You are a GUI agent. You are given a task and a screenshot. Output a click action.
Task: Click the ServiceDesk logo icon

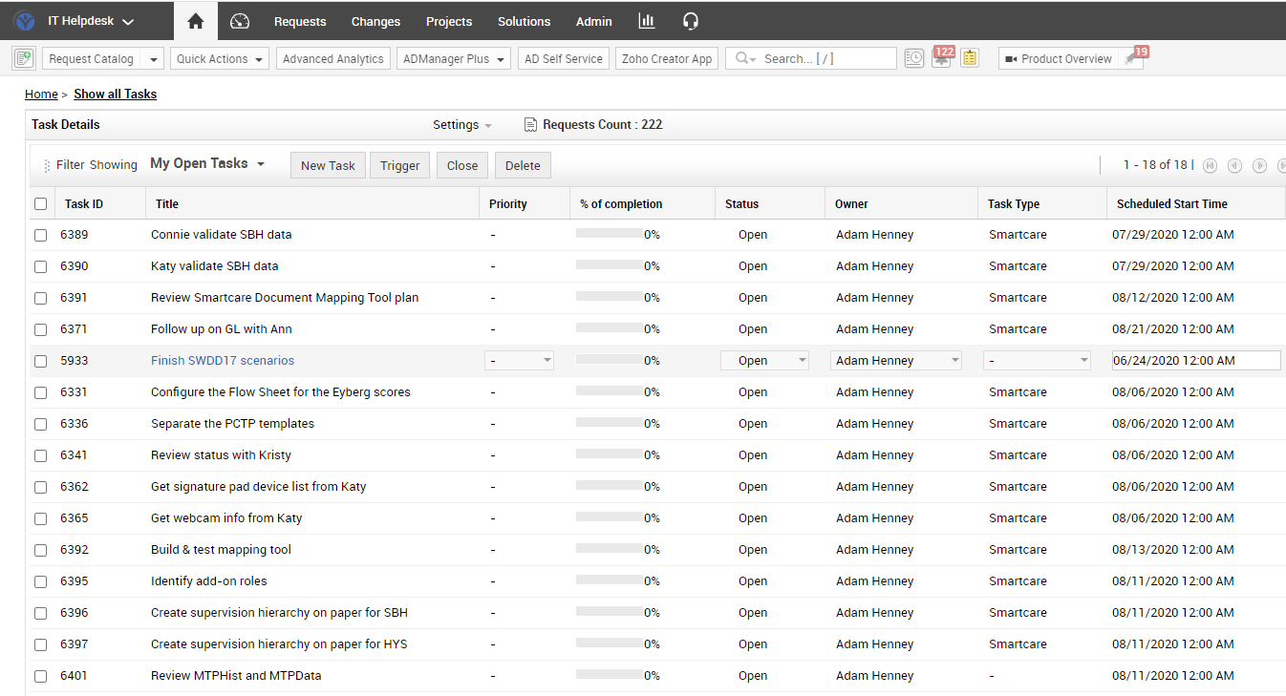(25, 21)
